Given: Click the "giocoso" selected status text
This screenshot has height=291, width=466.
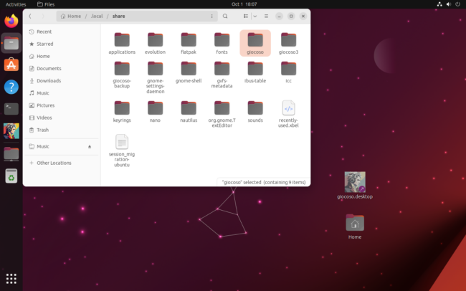Looking at the screenshot, I should click(x=264, y=182).
